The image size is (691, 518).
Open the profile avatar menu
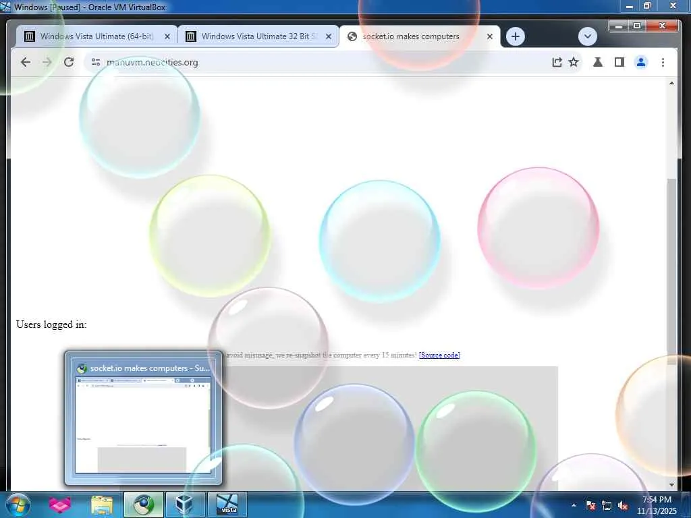tap(641, 62)
